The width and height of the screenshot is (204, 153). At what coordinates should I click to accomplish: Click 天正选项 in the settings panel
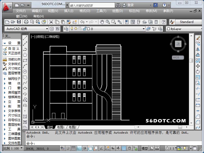coord(14,53)
